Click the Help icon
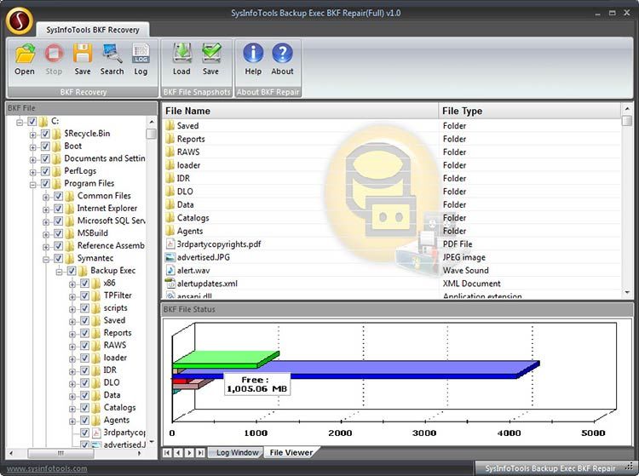This screenshot has height=476, width=639. (253, 57)
